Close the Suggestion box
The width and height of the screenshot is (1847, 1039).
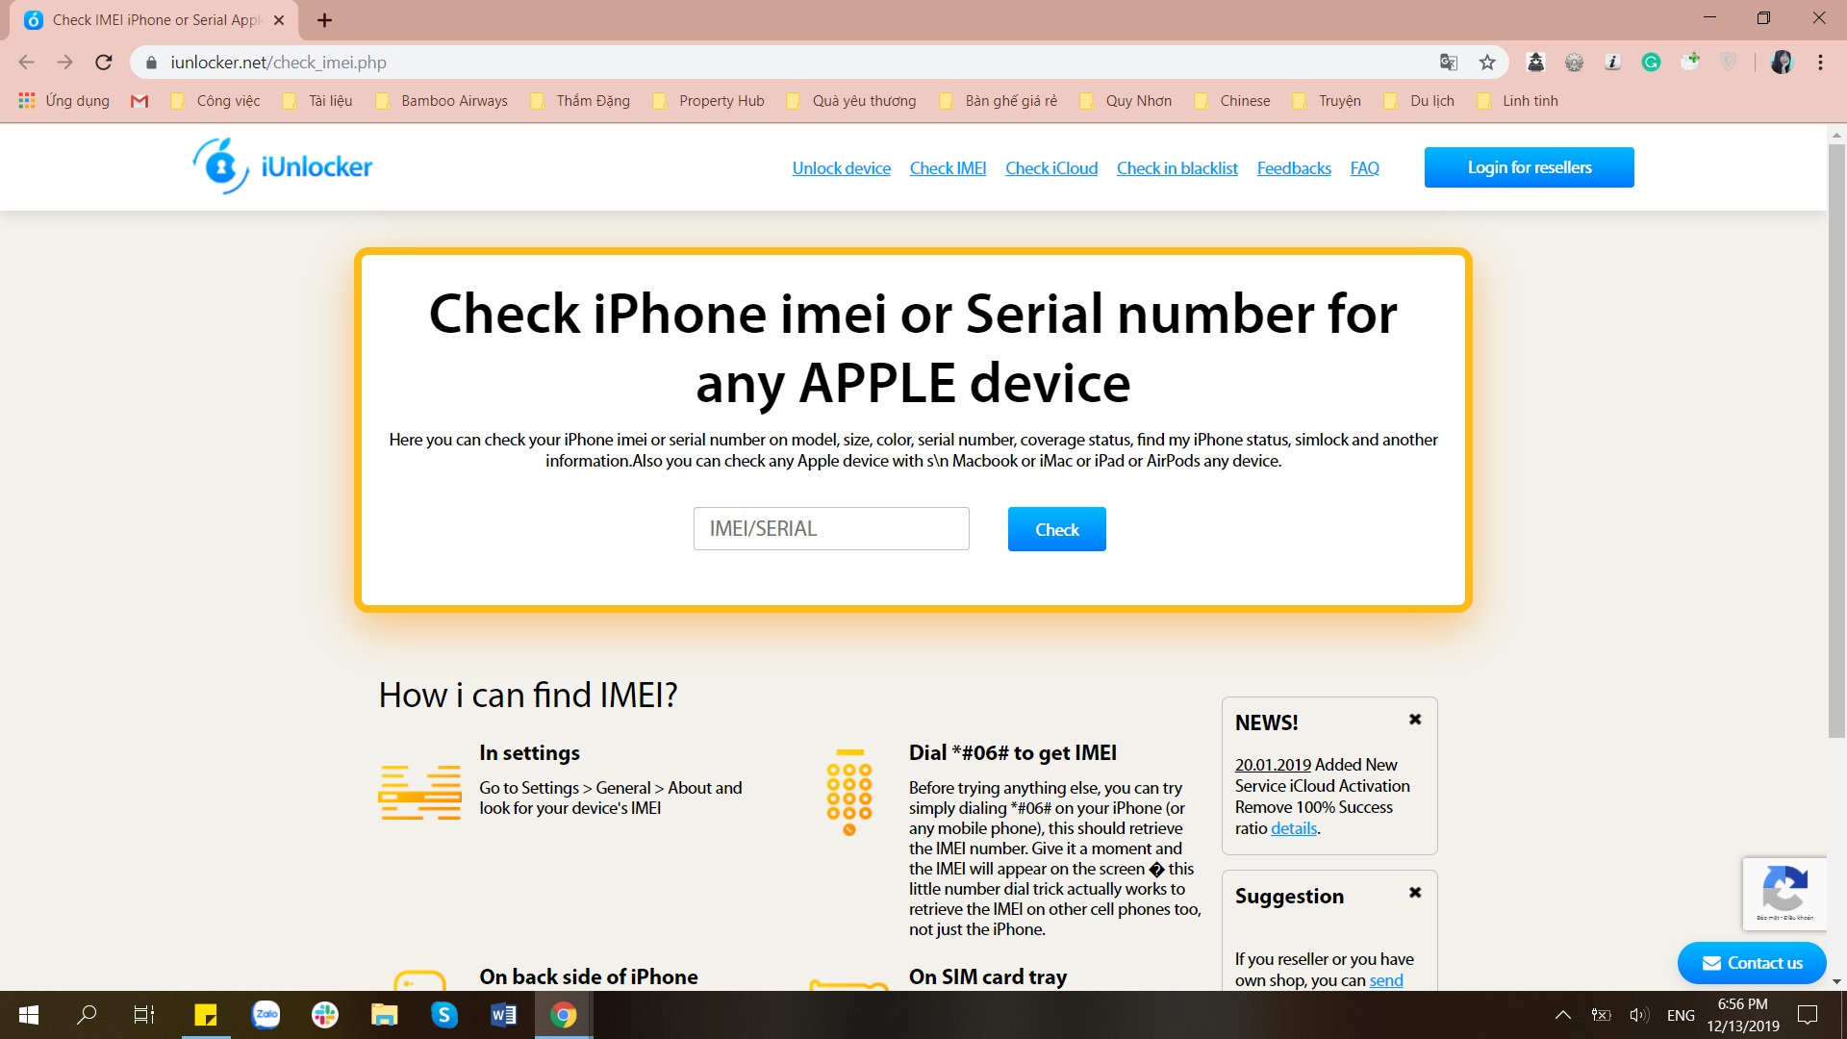pyautogui.click(x=1414, y=892)
